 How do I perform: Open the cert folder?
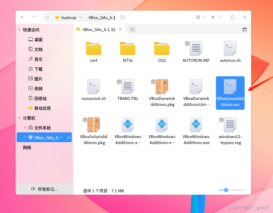(93, 49)
